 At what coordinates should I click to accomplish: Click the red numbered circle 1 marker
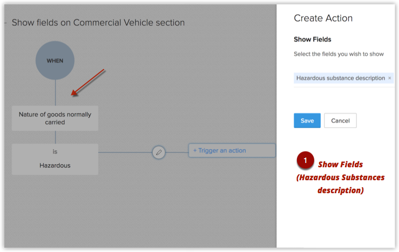click(x=305, y=161)
